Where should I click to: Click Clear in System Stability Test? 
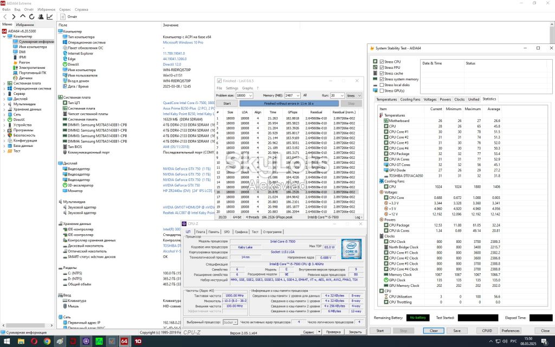point(434,331)
